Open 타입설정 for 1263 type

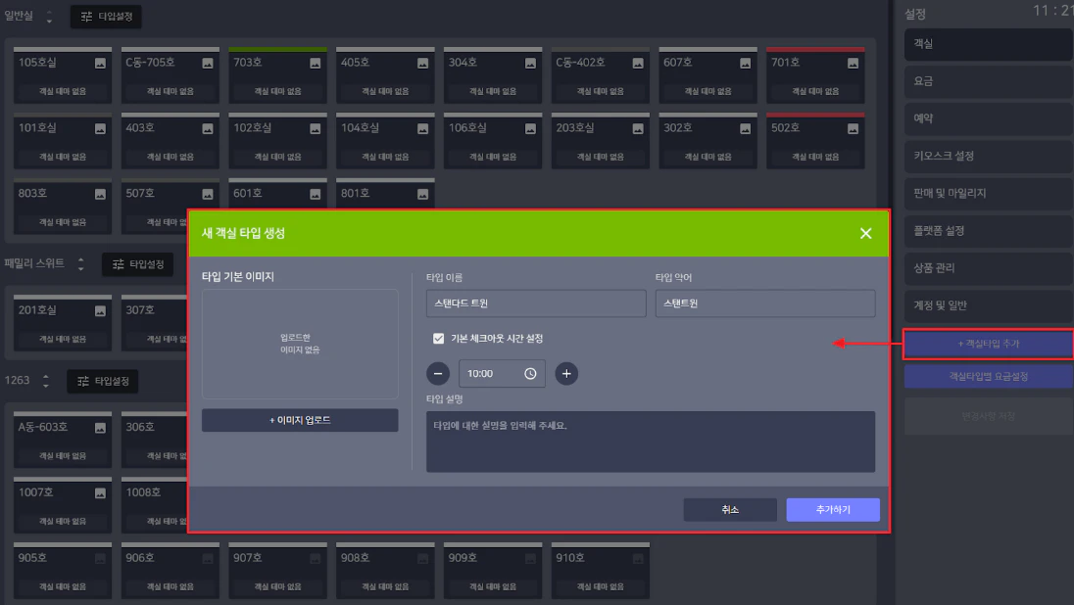[x=103, y=381]
